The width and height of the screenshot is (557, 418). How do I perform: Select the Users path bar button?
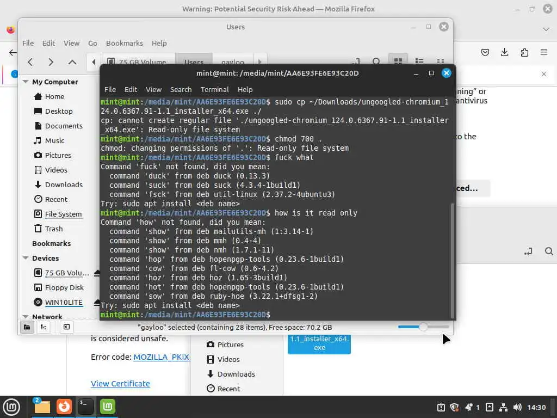tap(194, 62)
